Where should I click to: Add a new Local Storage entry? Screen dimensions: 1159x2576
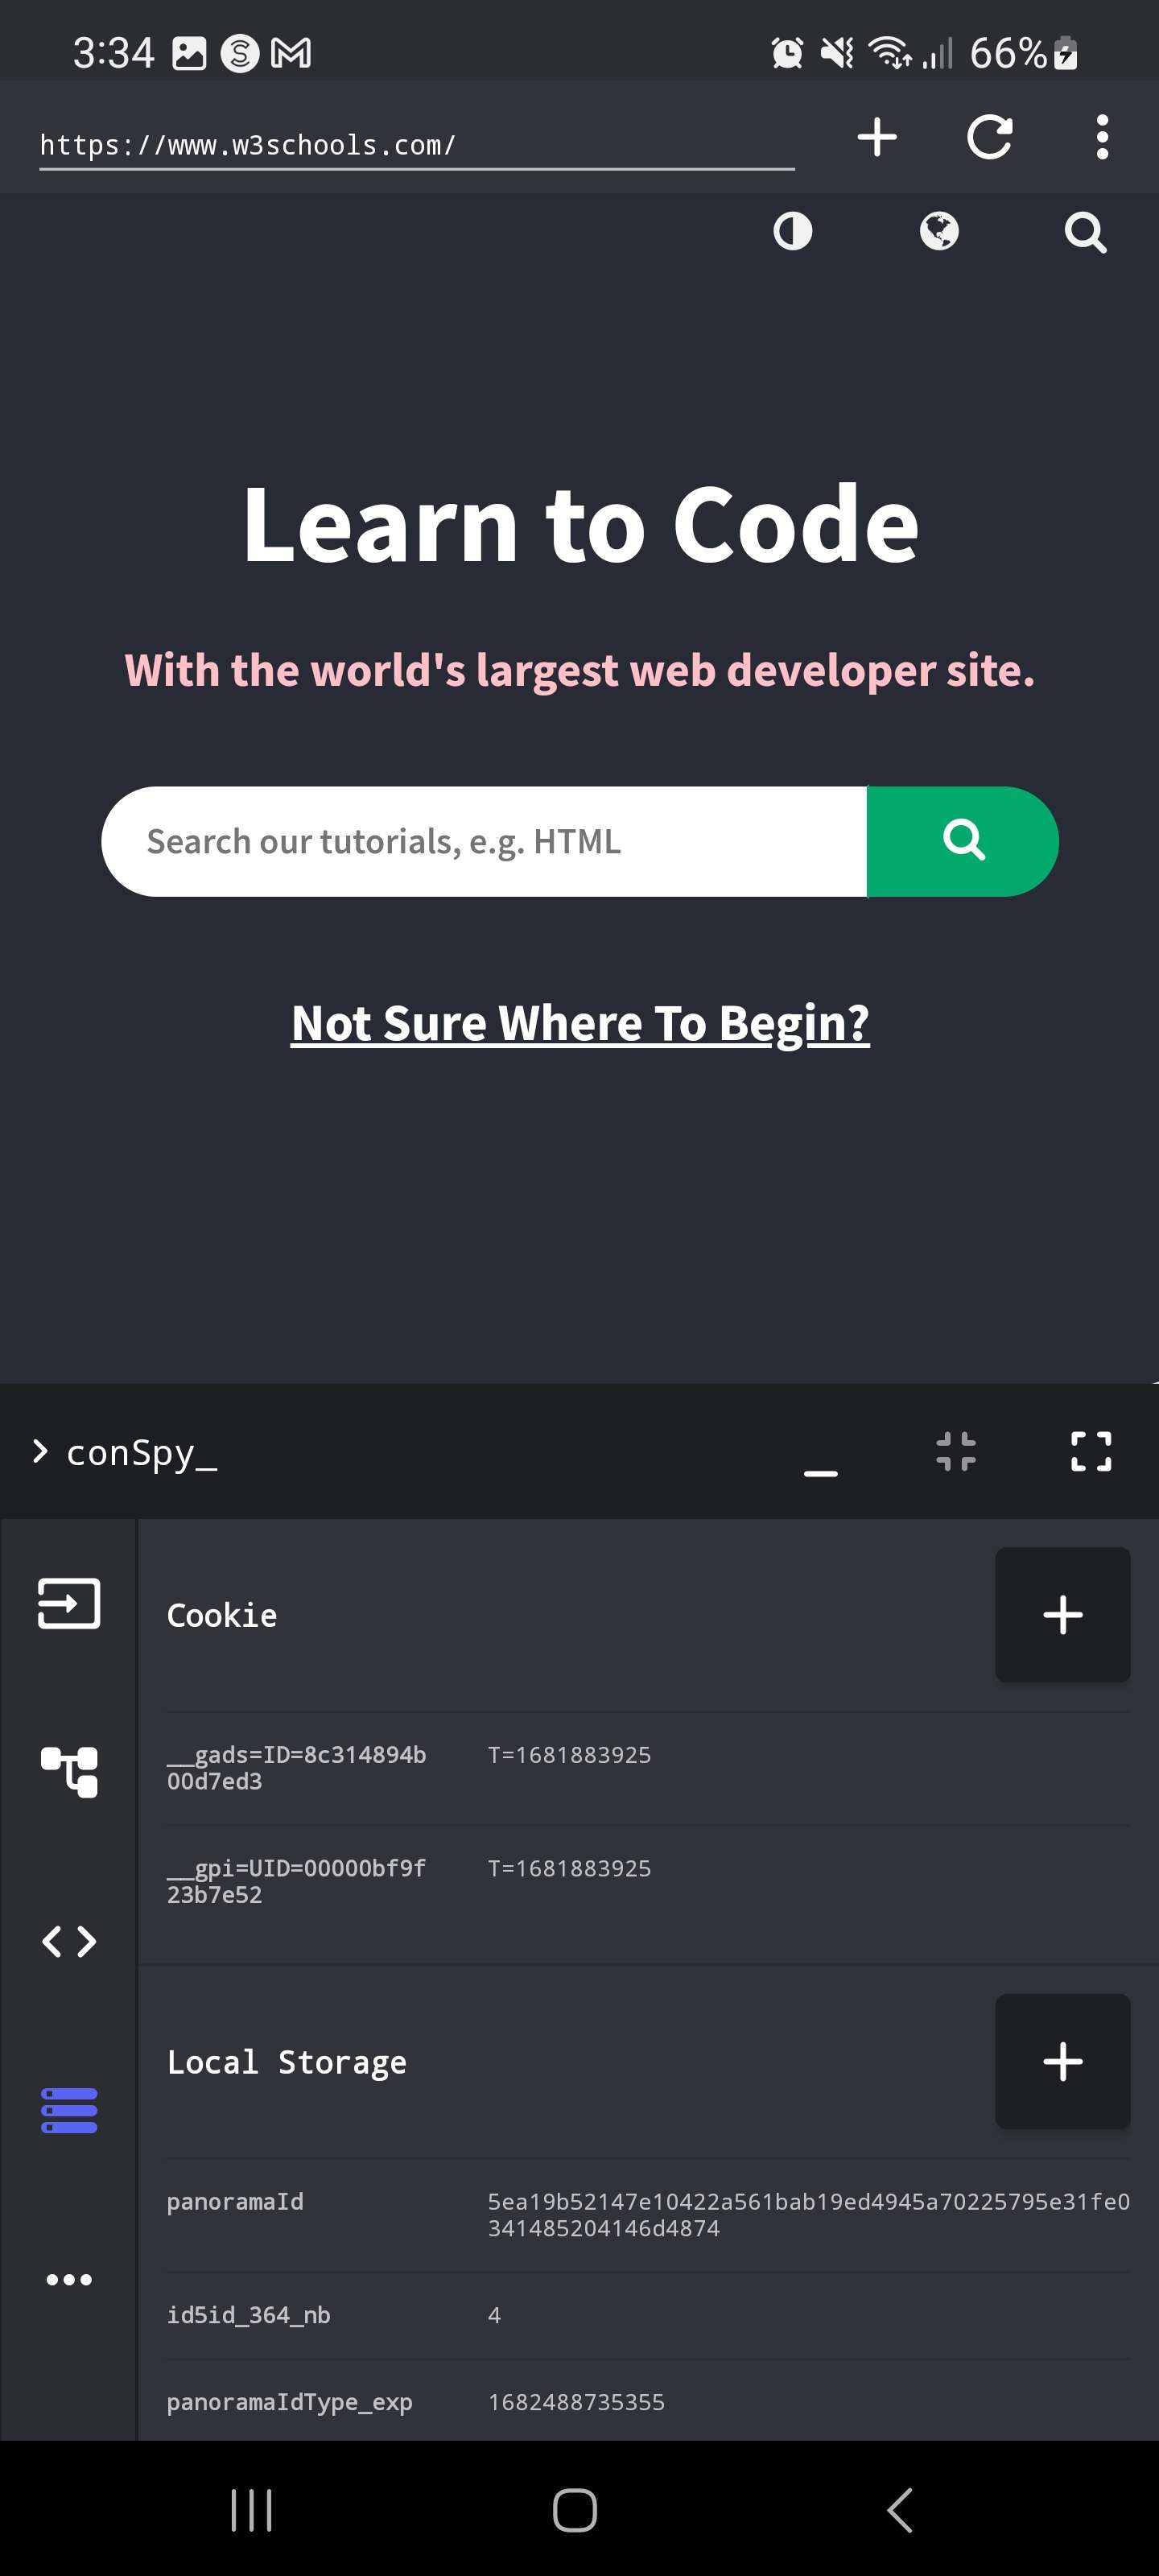1062,2061
